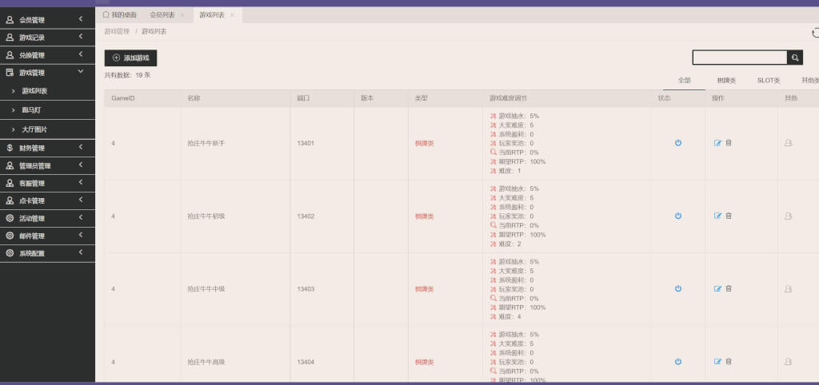Screen dimensions: 819x385
Task: Open the 邮件管理 sidebar menu
Action: (47, 236)
